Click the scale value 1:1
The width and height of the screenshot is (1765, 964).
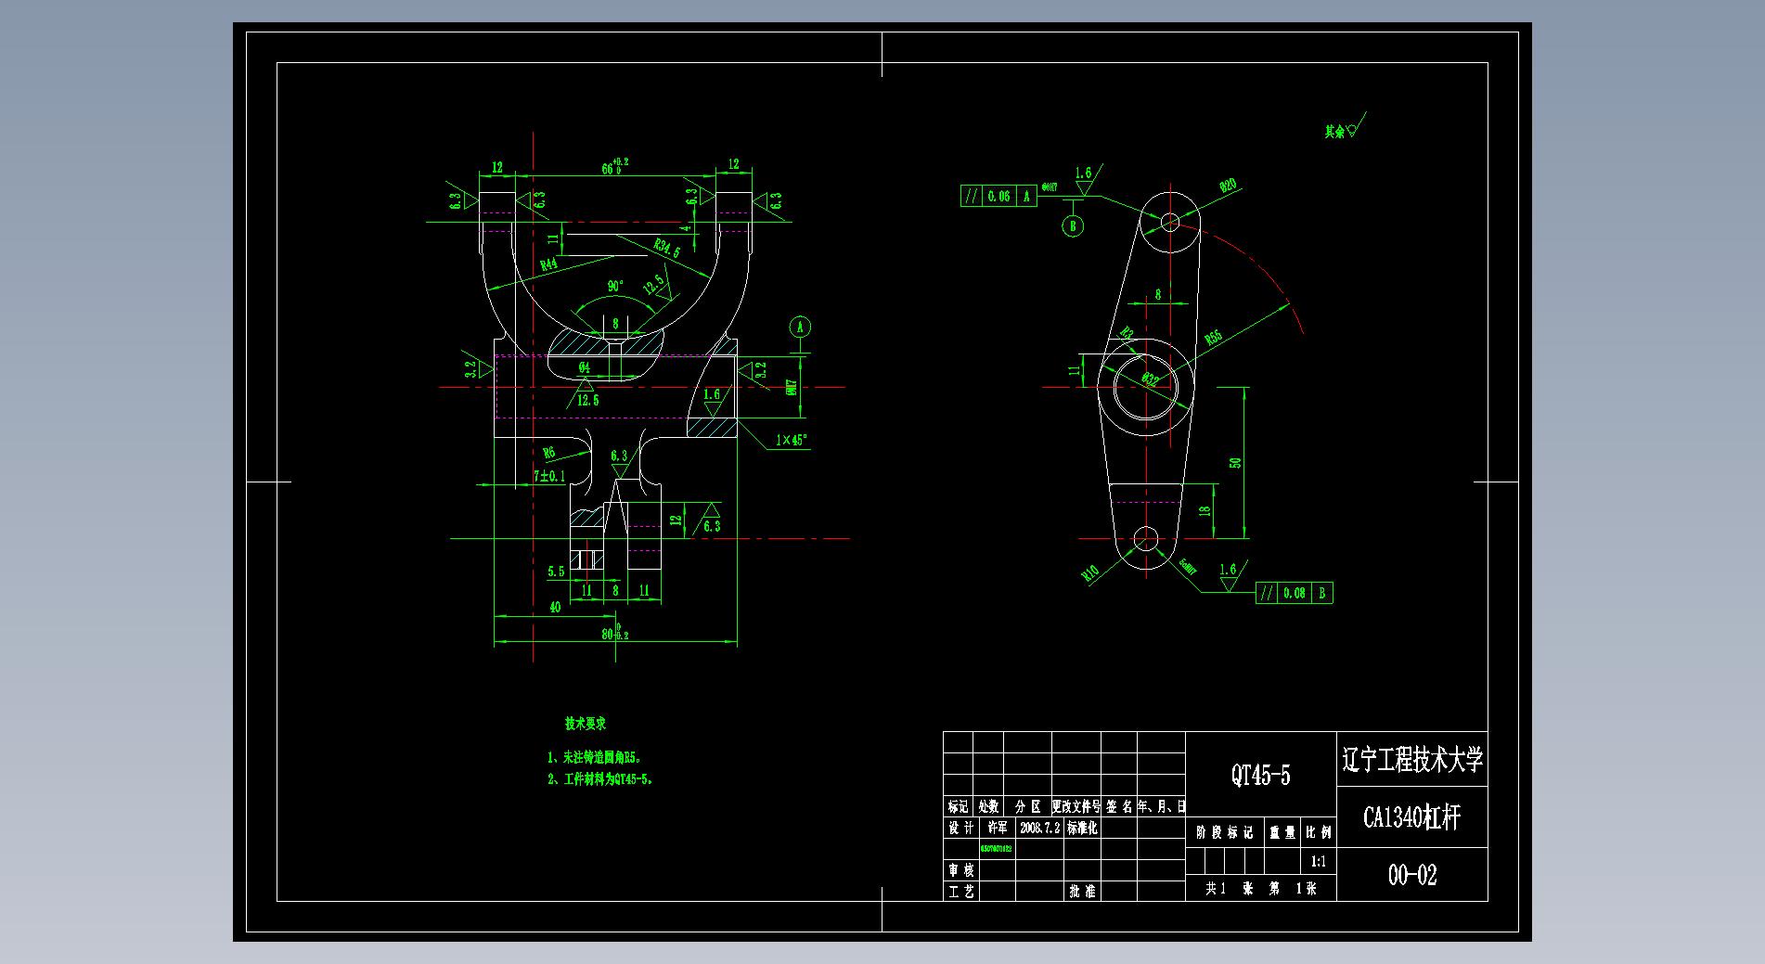tap(1319, 862)
